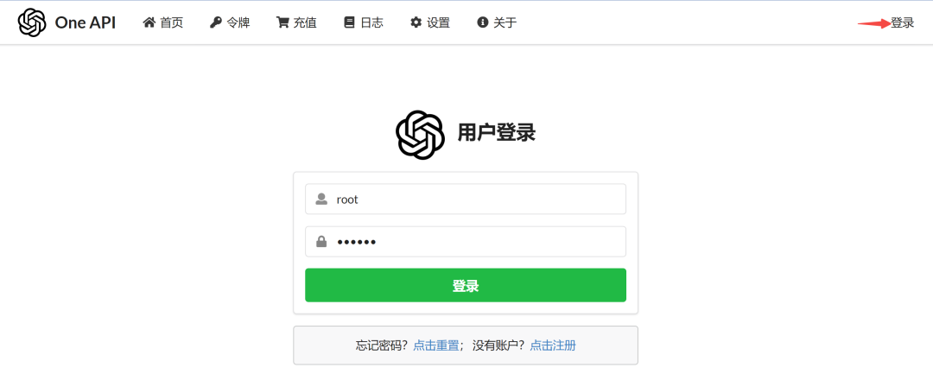Click the shopping cart icon beside 充值
933x374 pixels.
point(282,22)
